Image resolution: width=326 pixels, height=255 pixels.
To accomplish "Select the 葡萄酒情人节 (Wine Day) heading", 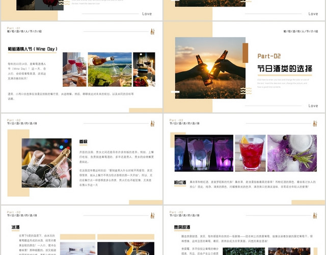I will coord(33,49).
